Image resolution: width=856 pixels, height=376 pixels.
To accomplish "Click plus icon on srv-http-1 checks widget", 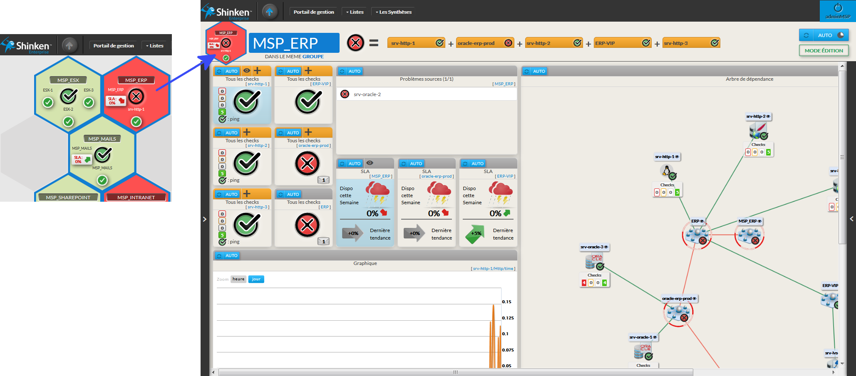I will (258, 71).
